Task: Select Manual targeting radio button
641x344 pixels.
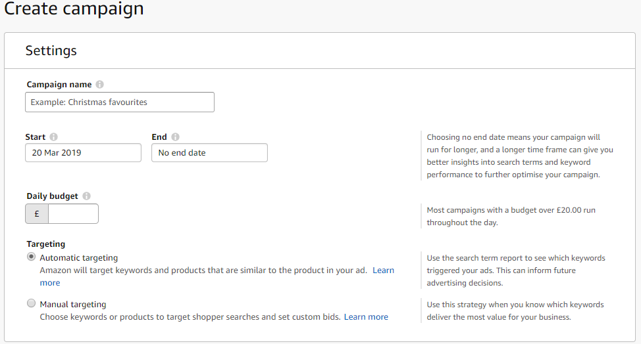Action: [31, 303]
